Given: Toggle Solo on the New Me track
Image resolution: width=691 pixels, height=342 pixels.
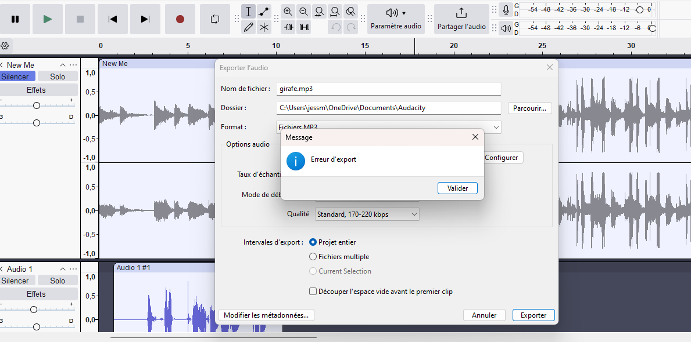Looking at the screenshot, I should point(58,77).
